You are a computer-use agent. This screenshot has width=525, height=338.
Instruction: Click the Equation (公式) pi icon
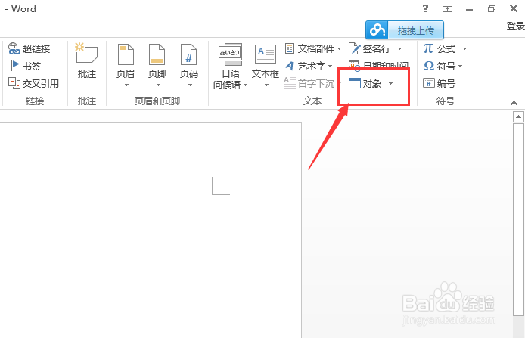point(429,48)
